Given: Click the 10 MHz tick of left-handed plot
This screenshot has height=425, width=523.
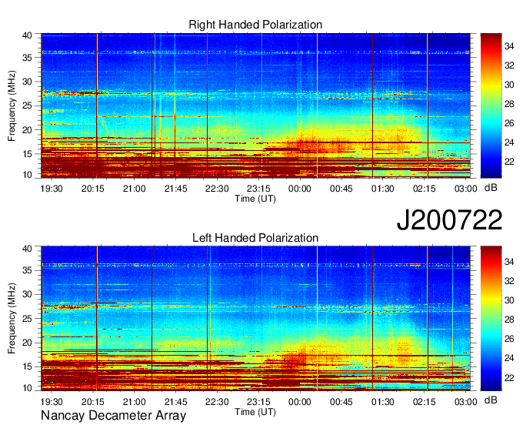Looking at the screenshot, I should tap(27, 387).
